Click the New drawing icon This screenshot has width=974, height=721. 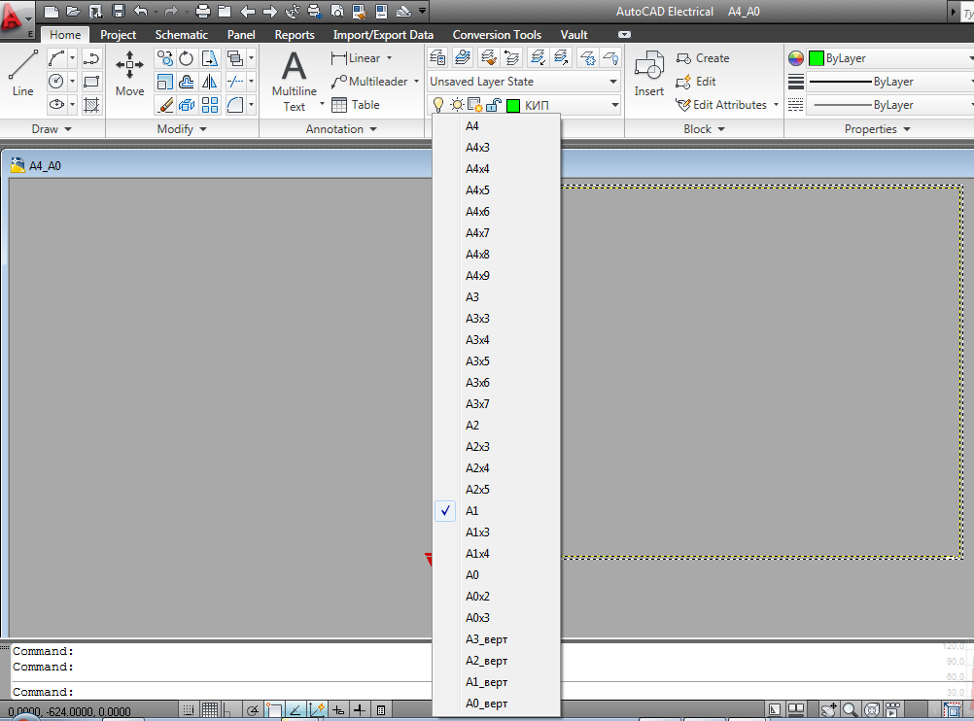[52, 12]
